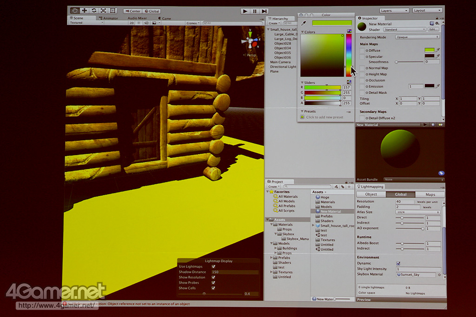Click the Specular color eyedropper
The width and height of the screenshot is (476, 317).
coord(437,56)
